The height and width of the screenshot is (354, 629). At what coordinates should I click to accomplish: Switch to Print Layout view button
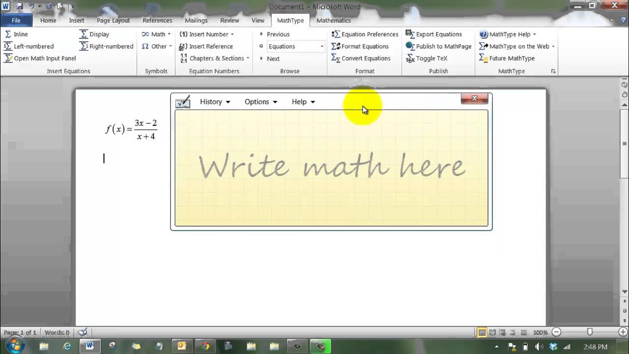[482, 332]
